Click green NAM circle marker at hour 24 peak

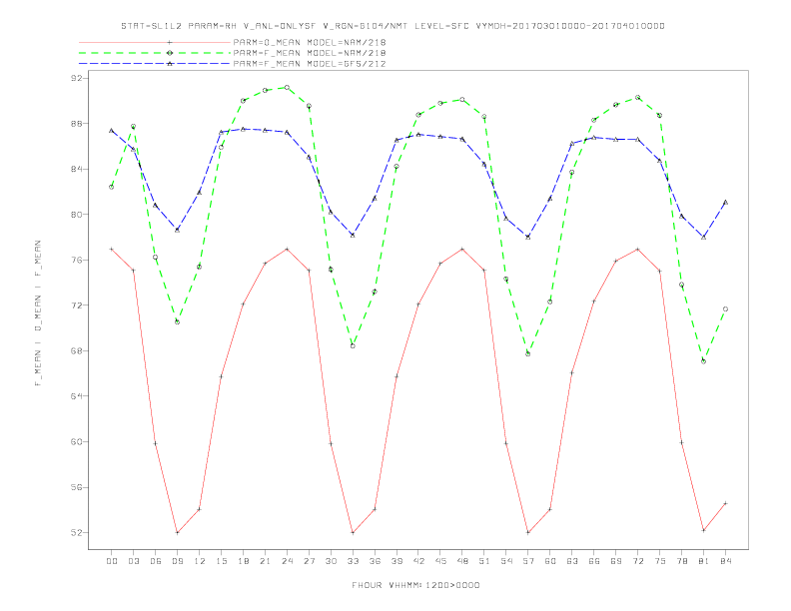point(287,87)
